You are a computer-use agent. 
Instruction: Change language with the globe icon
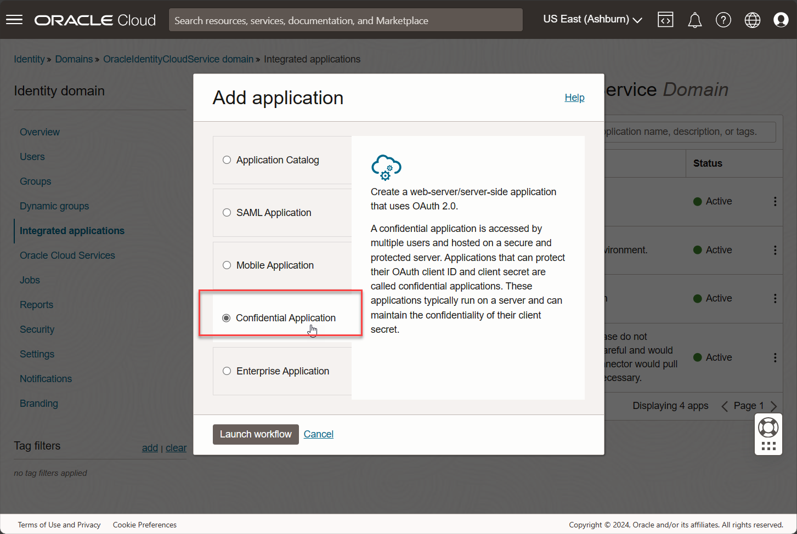click(x=752, y=19)
